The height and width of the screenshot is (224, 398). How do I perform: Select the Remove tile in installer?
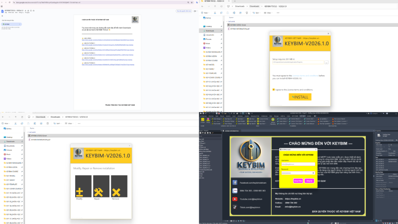pyautogui.click(x=119, y=186)
